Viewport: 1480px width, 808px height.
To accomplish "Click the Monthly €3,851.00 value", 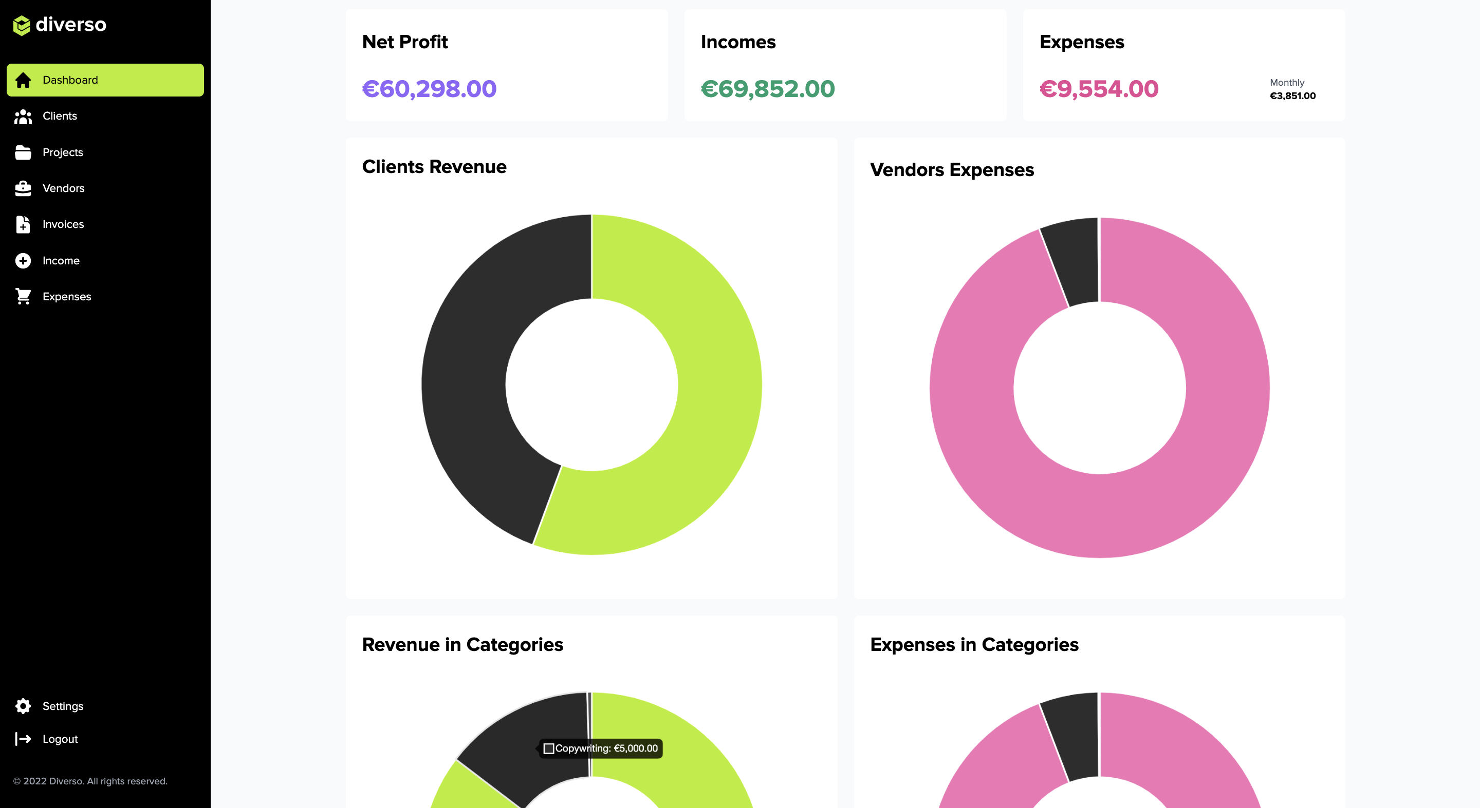I will 1292,96.
